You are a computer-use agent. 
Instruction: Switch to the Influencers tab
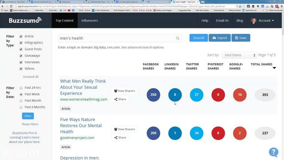[90, 20]
